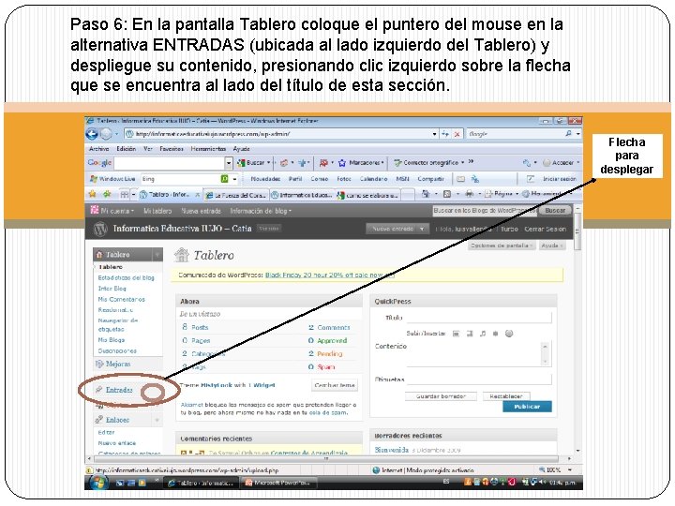
Task: Click the Home icon in the IE command bar
Action: click(426, 194)
